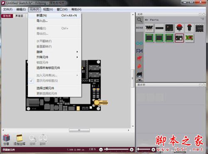
Task: Expand the Add to Bin (A) submenu
Action: [54, 75]
